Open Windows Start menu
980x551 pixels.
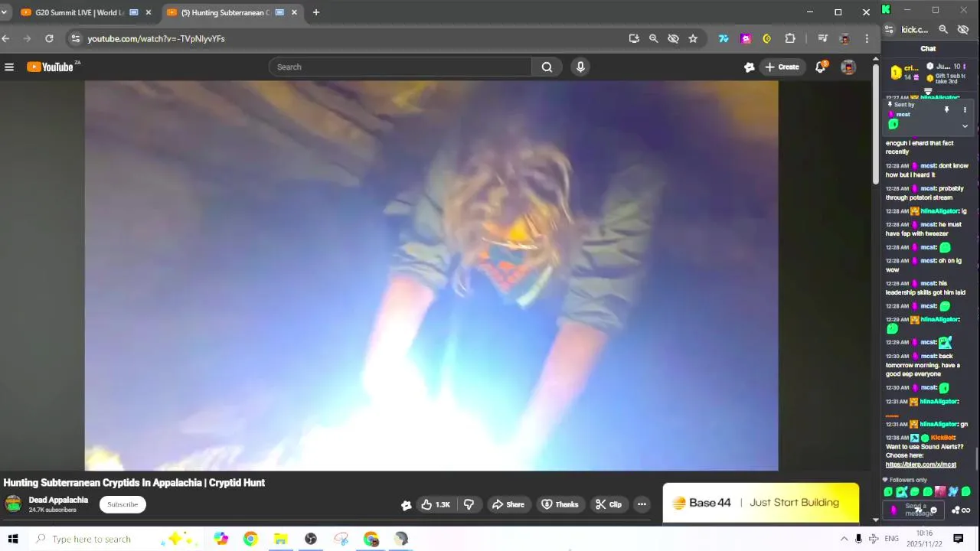point(13,539)
